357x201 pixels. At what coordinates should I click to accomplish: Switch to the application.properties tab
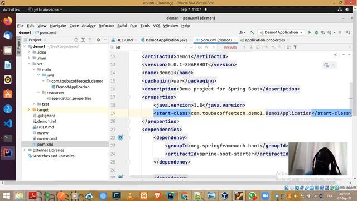point(265,40)
